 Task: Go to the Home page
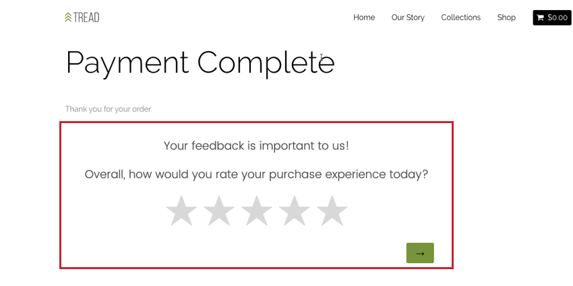coord(364,17)
